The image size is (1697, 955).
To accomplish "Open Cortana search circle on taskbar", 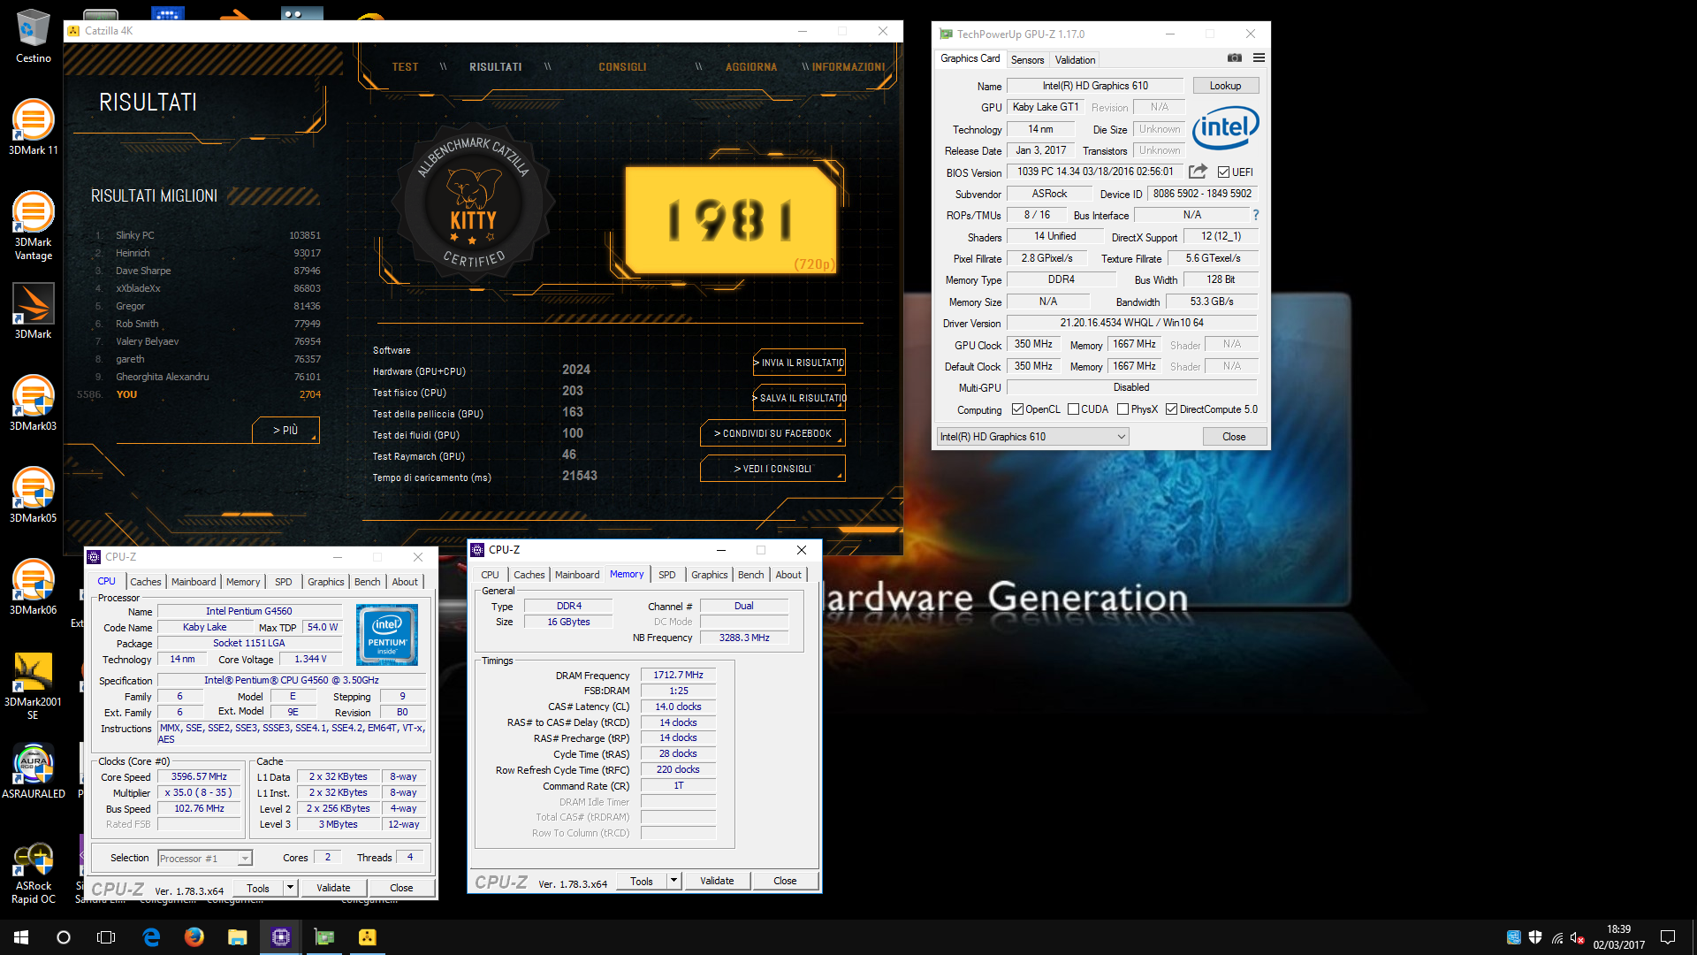I will (64, 937).
